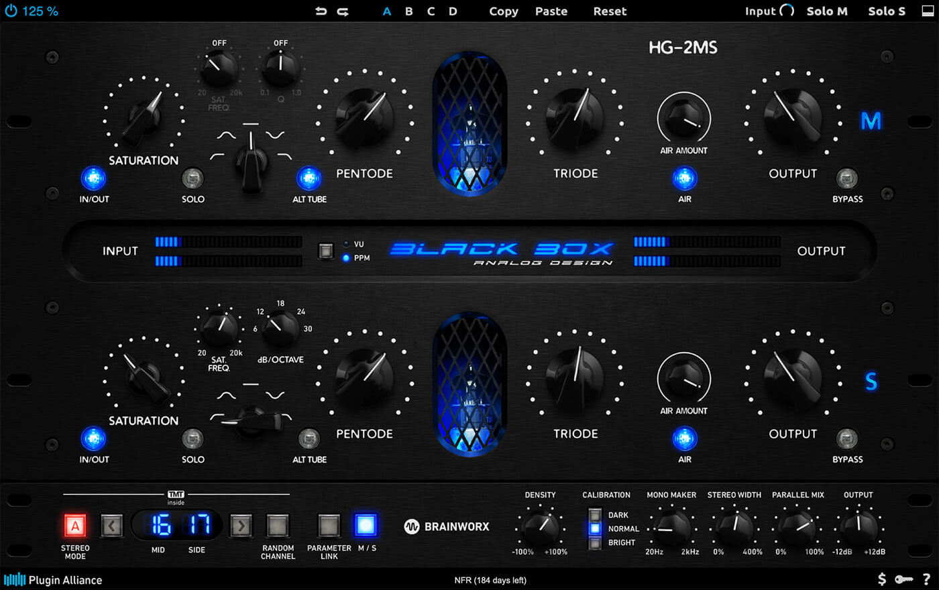Viewport: 939px width, 590px height.
Task: Toggle Mid channel AIR button
Action: click(684, 178)
